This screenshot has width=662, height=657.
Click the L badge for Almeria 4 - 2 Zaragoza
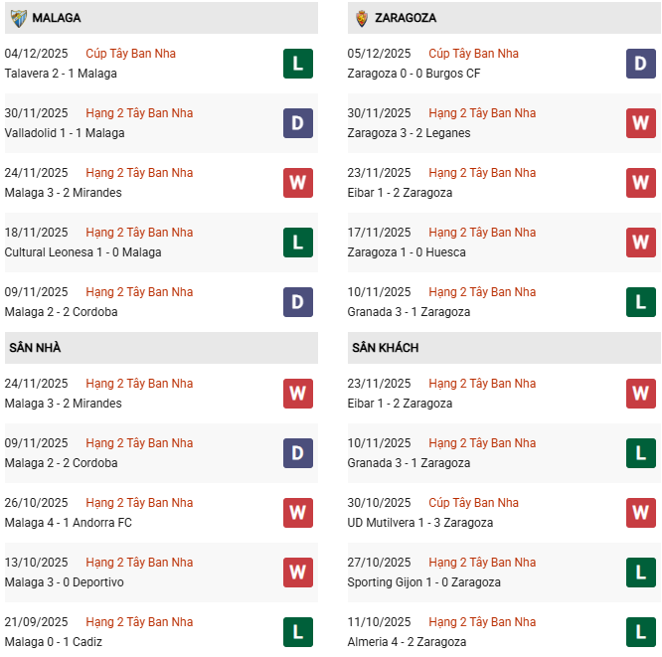click(x=640, y=632)
